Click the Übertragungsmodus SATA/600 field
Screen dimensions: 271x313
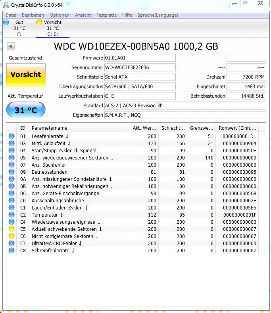click(x=140, y=86)
